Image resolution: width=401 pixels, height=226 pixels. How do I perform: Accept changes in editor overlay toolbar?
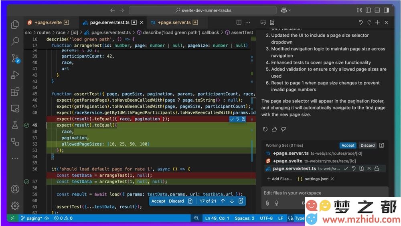tap(158, 201)
